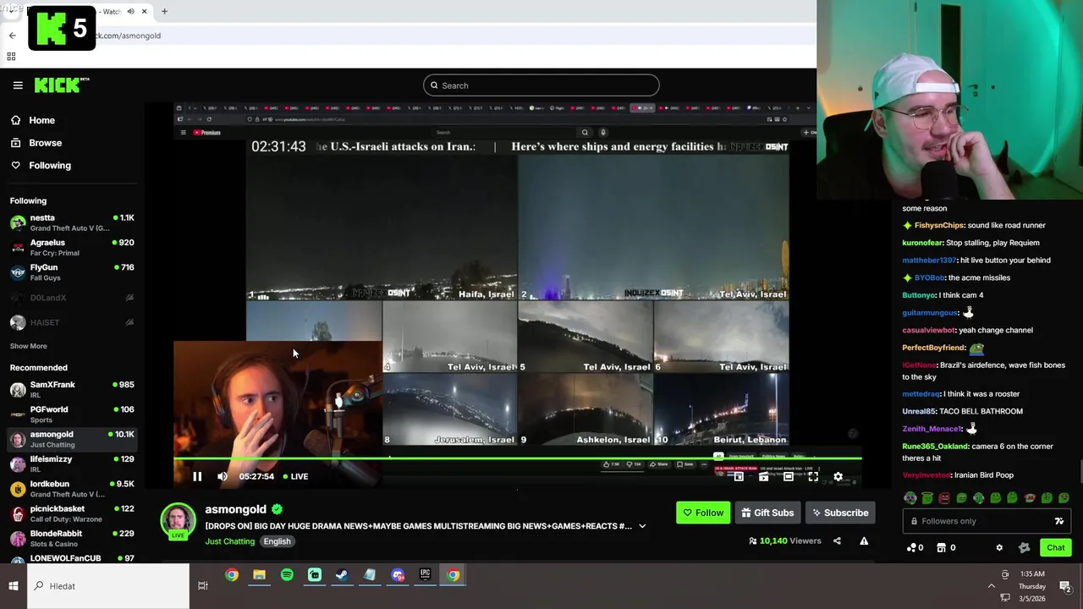This screenshot has height=609, width=1083.
Task: Mute the stream volume
Action: 223,476
